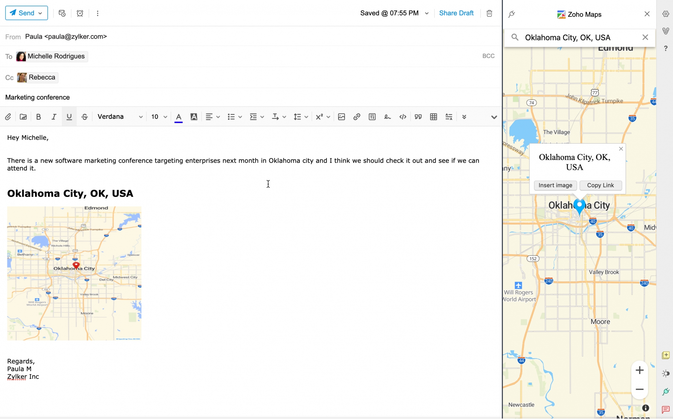Add a signature to the email
The image size is (673, 419).
[x=387, y=117]
